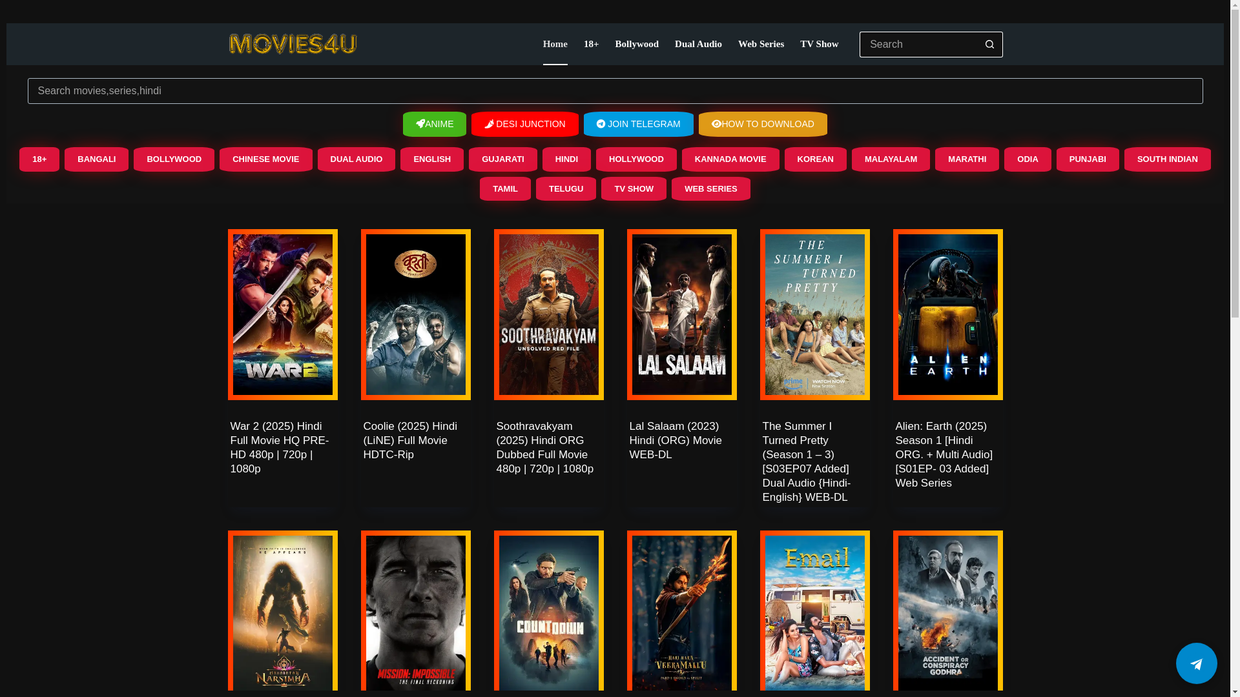Open Accident or Conspiracy Godhra poster
Viewport: 1240px width, 697px height.
tap(948, 611)
